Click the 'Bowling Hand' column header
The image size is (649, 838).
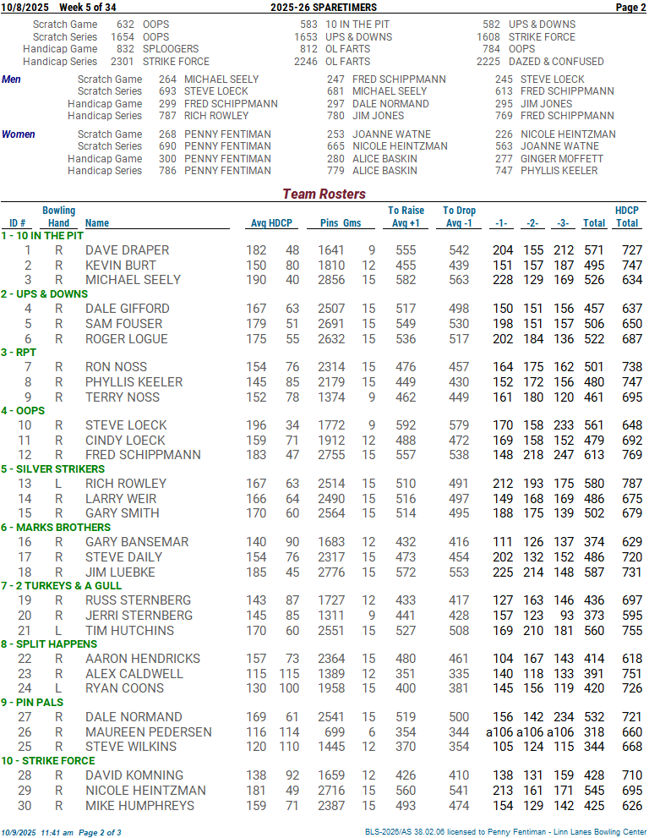[58, 217]
